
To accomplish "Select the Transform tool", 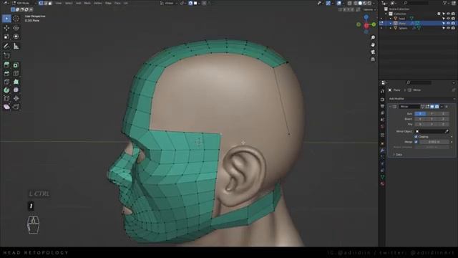I will point(16,37).
